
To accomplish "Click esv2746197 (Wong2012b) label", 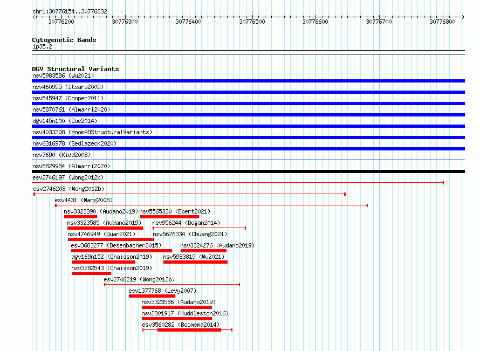I will tap(68, 177).
